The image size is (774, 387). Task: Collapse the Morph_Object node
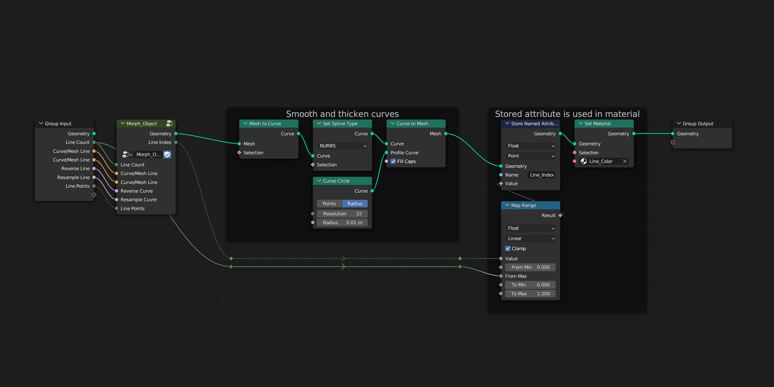(123, 124)
